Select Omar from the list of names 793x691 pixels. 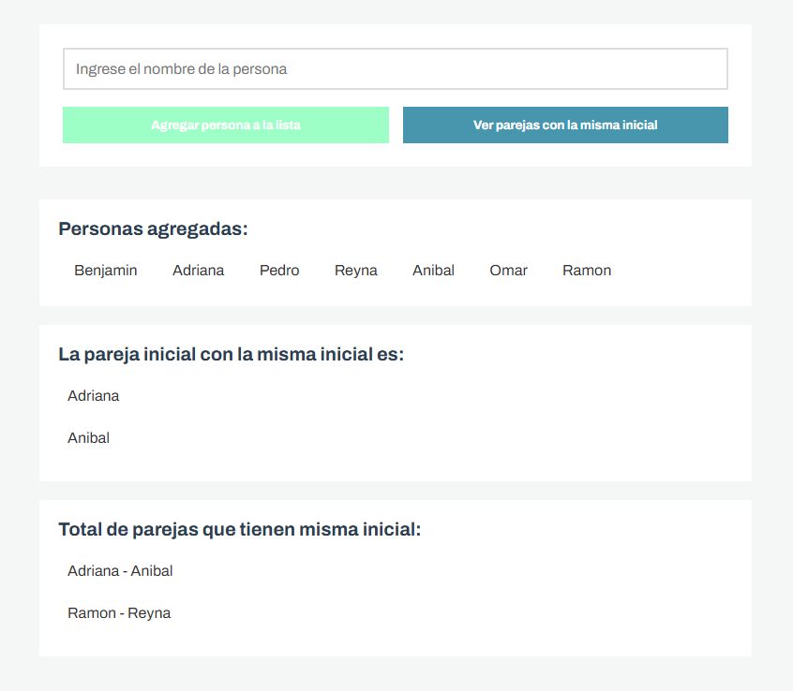pyautogui.click(x=508, y=271)
